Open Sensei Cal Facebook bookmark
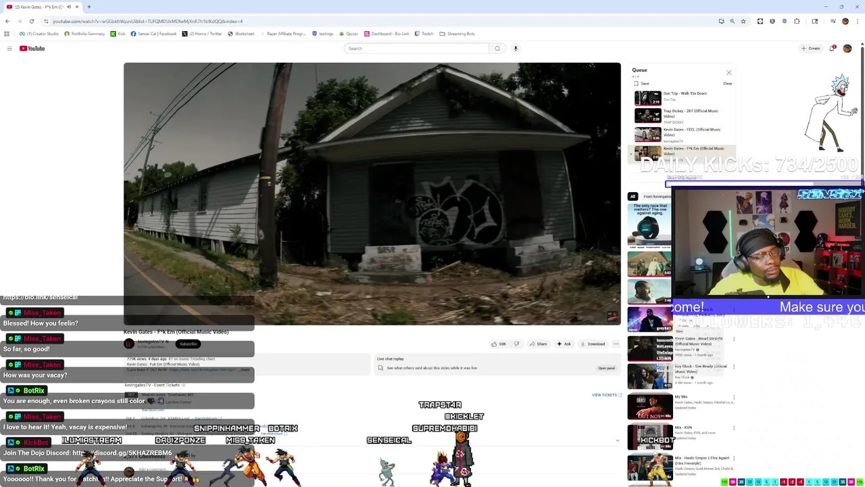 153,34
